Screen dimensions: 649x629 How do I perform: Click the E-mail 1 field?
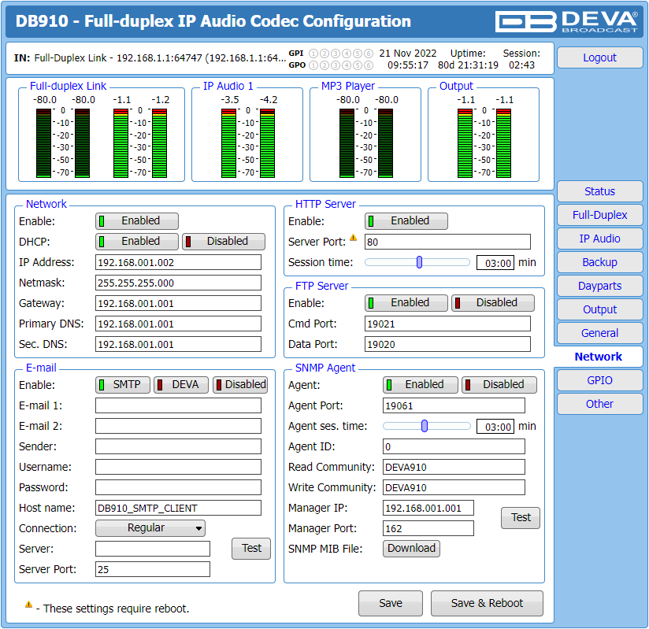(178, 405)
